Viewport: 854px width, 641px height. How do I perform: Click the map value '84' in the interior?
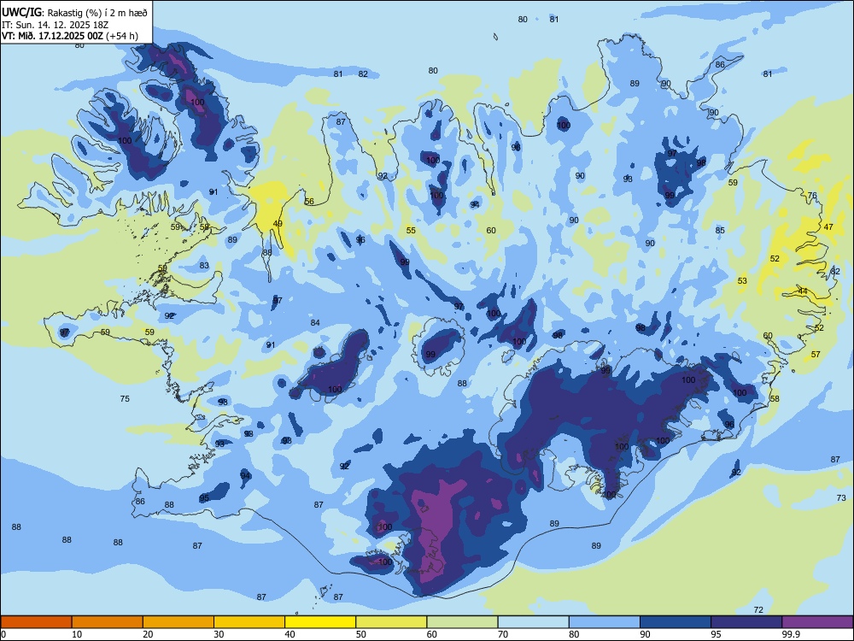coord(315,323)
